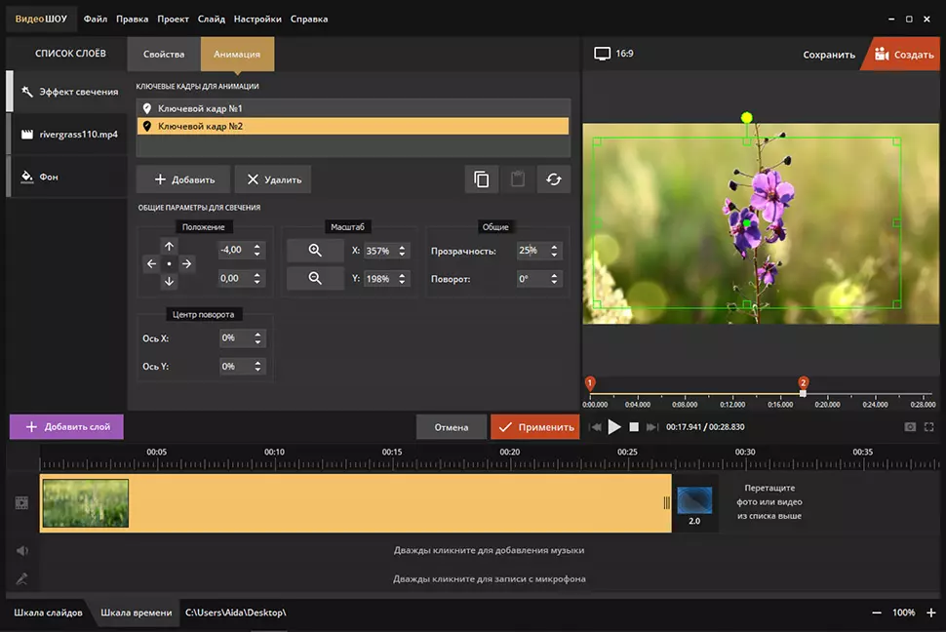This screenshot has height=632, width=946.
Task: Click the paste keyframe clipboard icon
Action: (x=518, y=179)
